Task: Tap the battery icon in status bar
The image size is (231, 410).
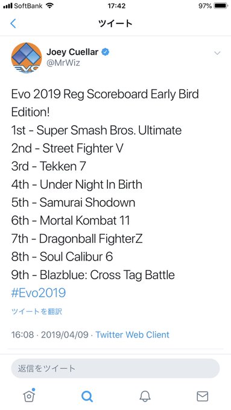Action: pyautogui.click(x=221, y=6)
